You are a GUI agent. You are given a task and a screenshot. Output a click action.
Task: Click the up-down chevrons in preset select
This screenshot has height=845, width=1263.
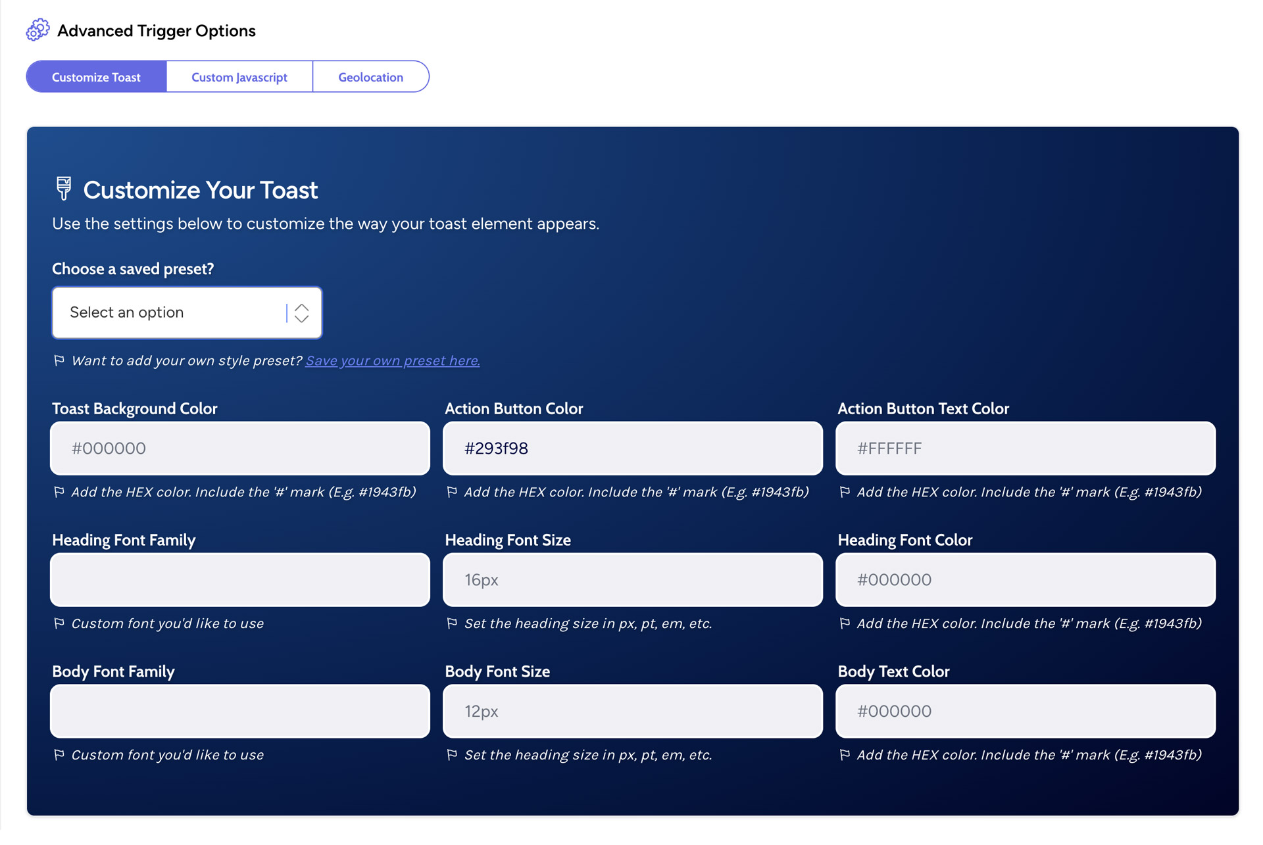(302, 313)
